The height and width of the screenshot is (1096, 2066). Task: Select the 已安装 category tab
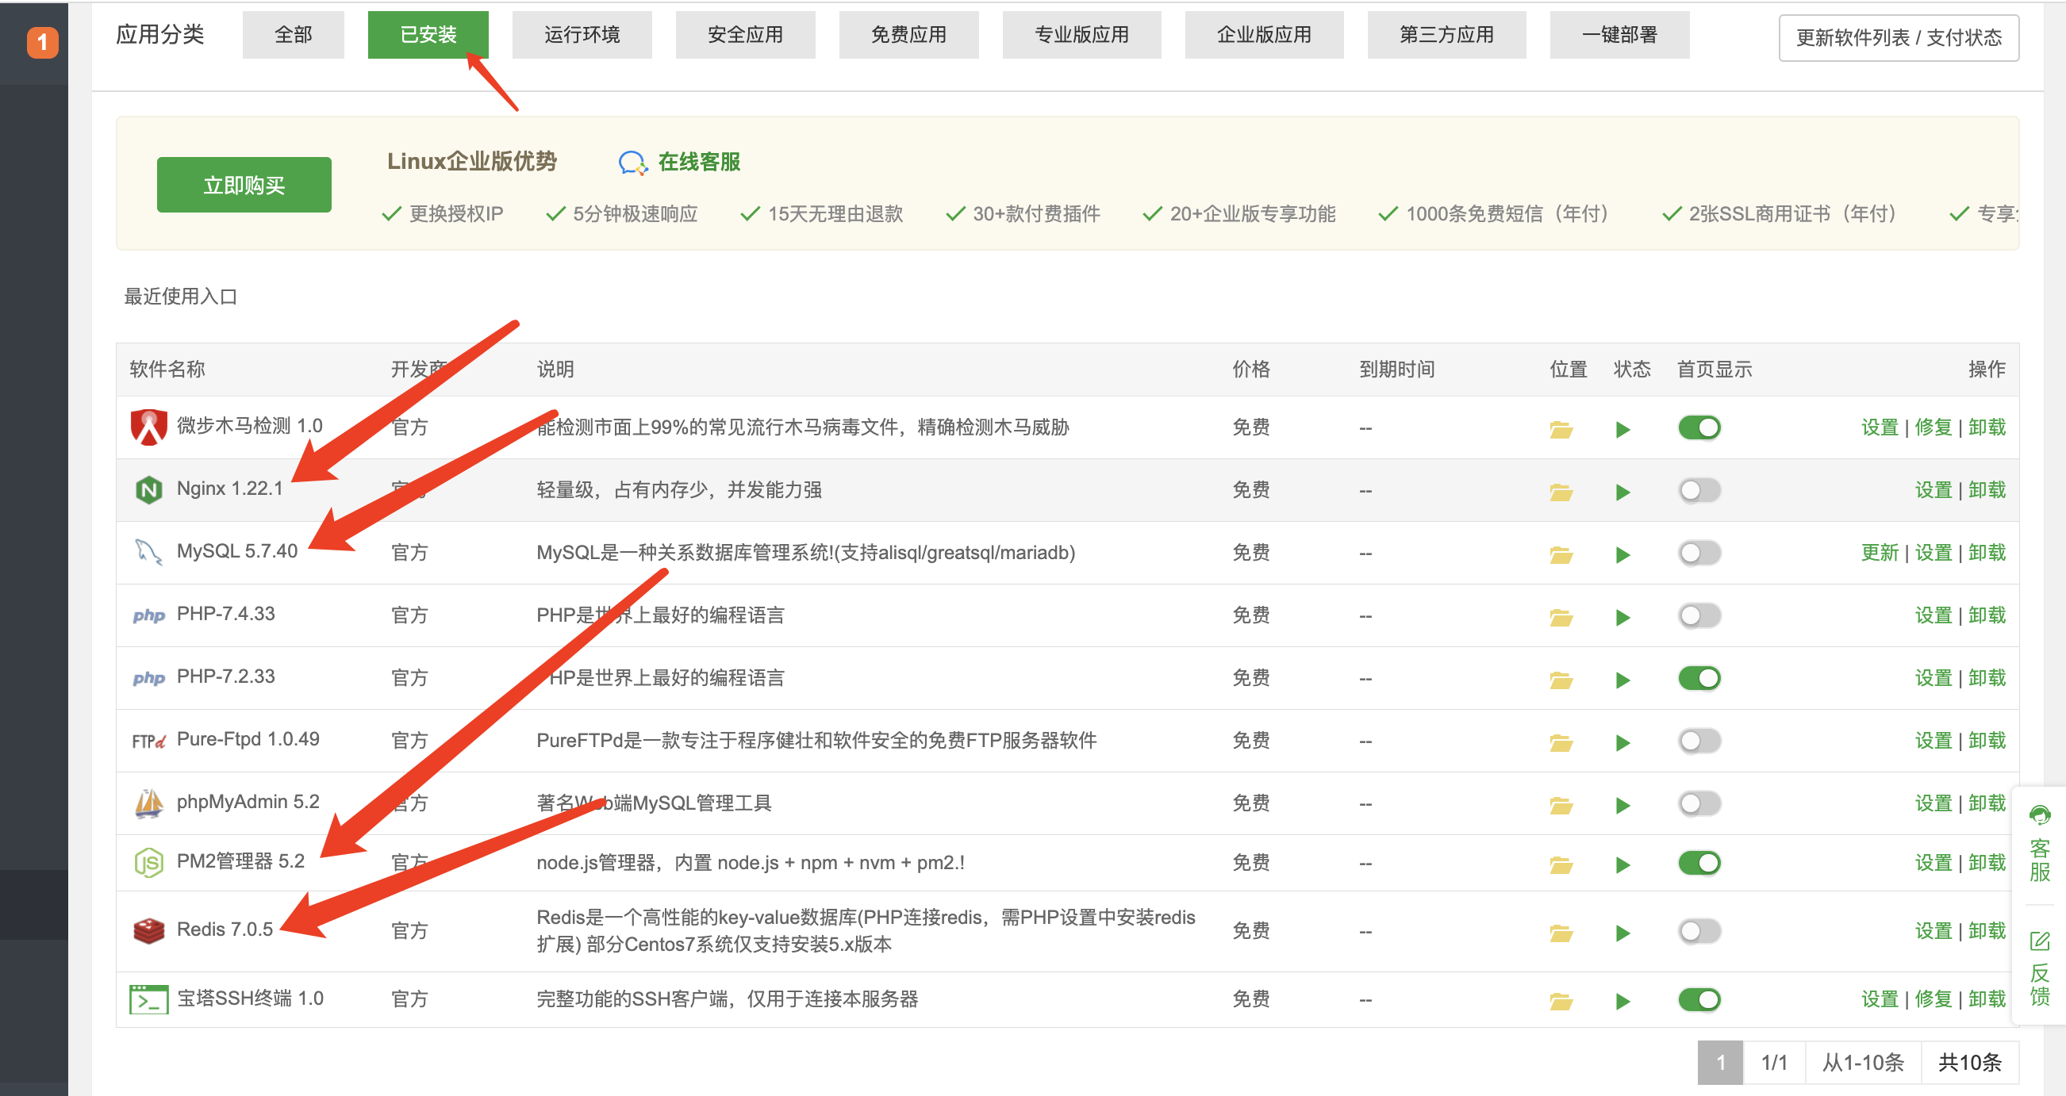428,34
